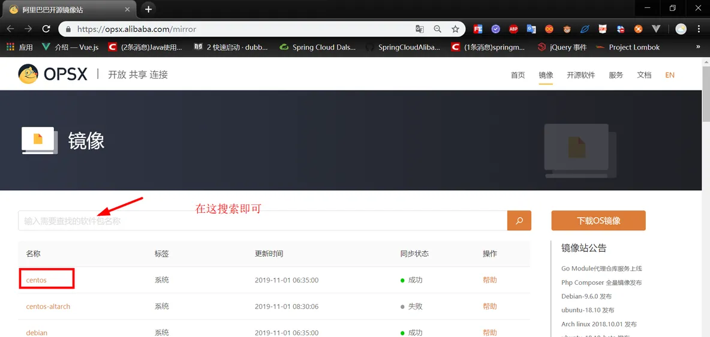Open the ABP Adblock Plus extension

tap(513, 29)
